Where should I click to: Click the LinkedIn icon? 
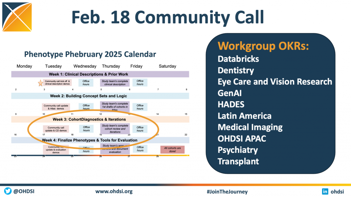point(325,191)
